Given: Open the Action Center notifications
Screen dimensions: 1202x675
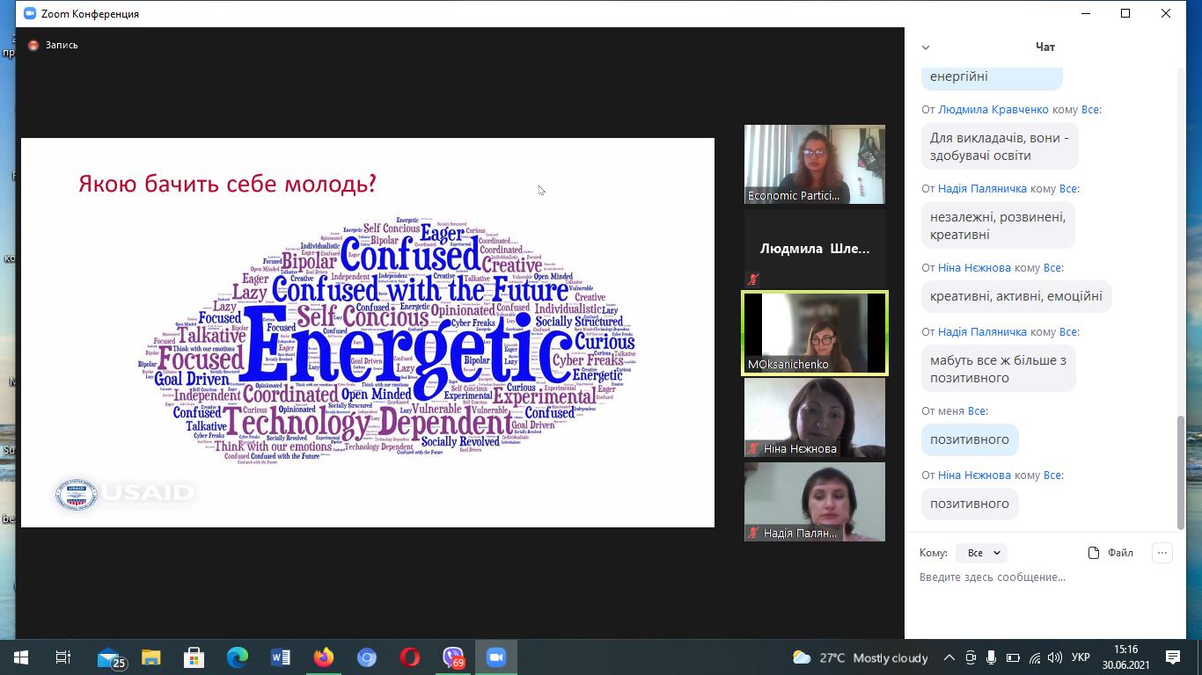Looking at the screenshot, I should (x=1173, y=657).
